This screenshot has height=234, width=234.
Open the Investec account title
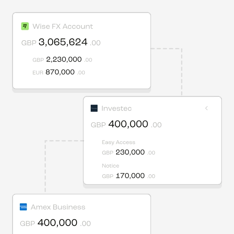[x=116, y=108]
